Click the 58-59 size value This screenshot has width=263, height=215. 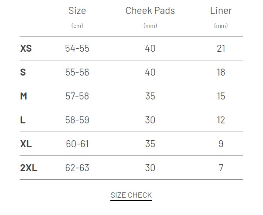(x=77, y=120)
